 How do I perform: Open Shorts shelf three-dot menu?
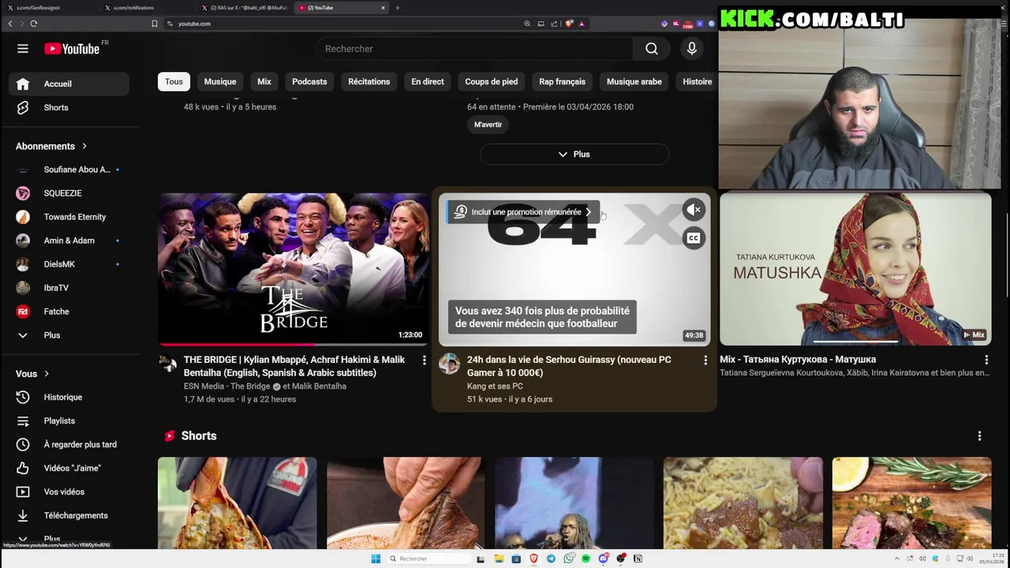(x=979, y=435)
